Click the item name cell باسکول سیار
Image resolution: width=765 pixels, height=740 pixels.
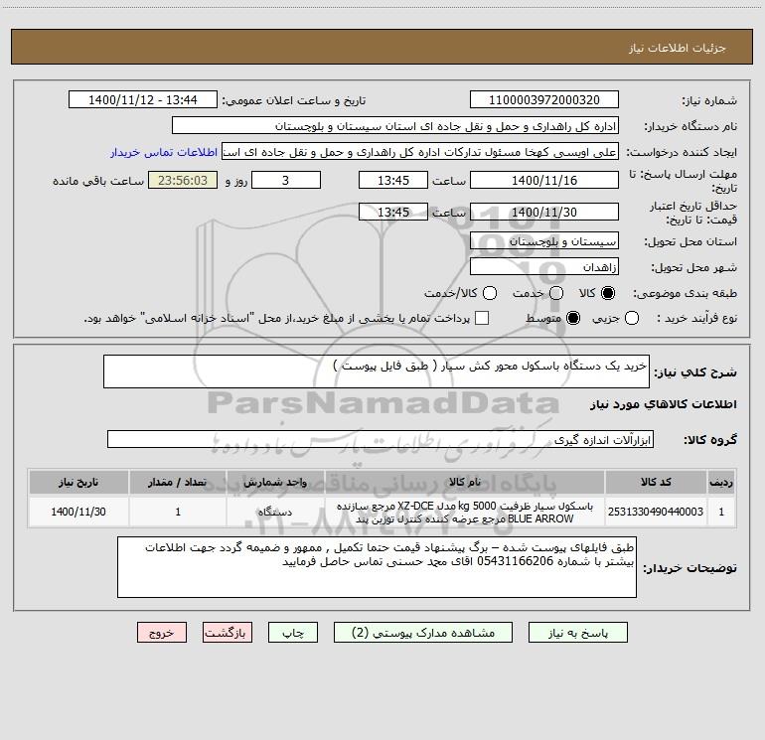[465, 512]
